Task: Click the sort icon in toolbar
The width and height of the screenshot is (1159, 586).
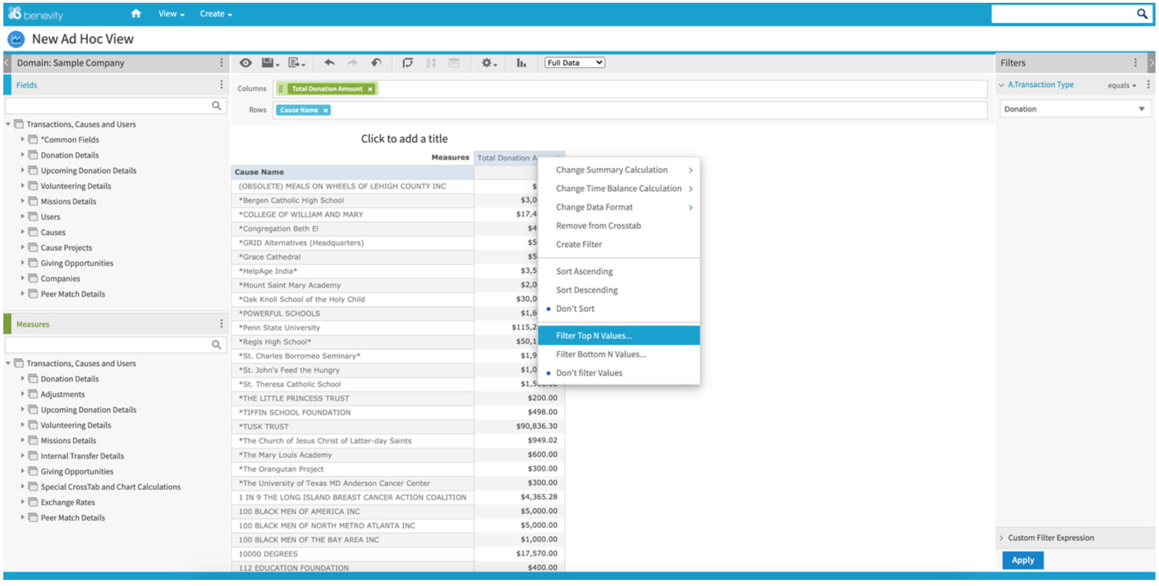Action: coord(431,63)
